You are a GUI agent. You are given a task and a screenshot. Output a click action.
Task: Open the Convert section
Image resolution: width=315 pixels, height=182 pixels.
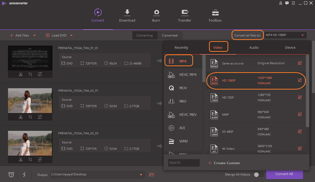[x=97, y=15]
